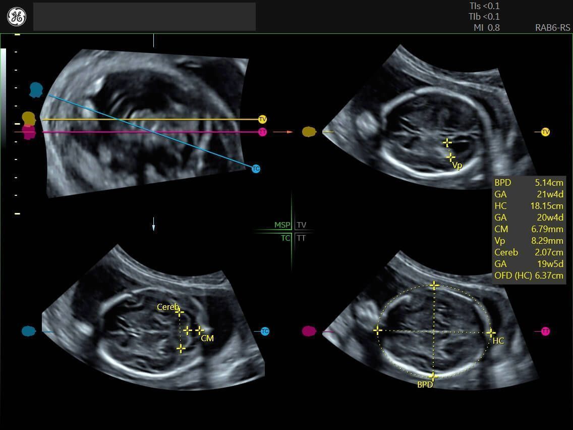The image size is (573, 430).
Task: Click the Cereb 2.07cm measurement row
Action: (528, 252)
